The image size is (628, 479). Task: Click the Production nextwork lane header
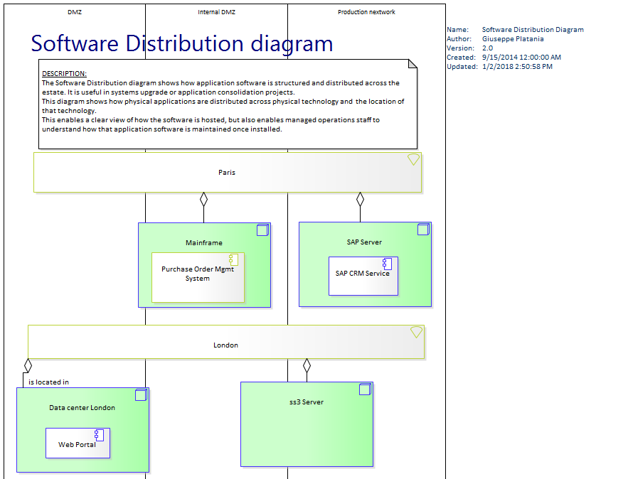point(367,11)
